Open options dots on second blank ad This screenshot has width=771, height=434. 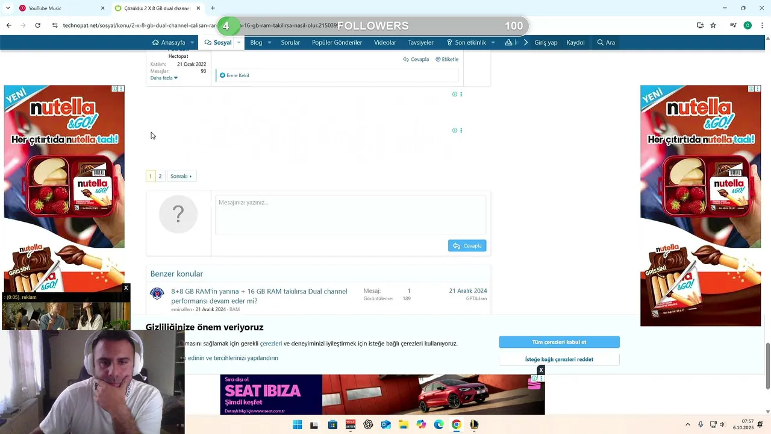461,130
